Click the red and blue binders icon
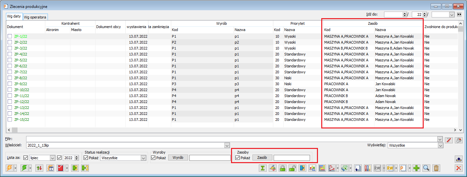Screen dimensions: 467x177 click(x=367, y=168)
